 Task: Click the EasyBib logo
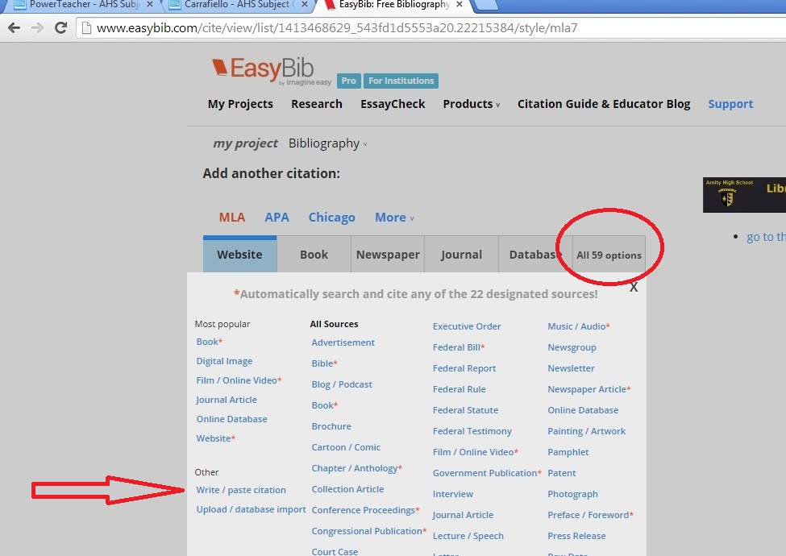coord(271,71)
